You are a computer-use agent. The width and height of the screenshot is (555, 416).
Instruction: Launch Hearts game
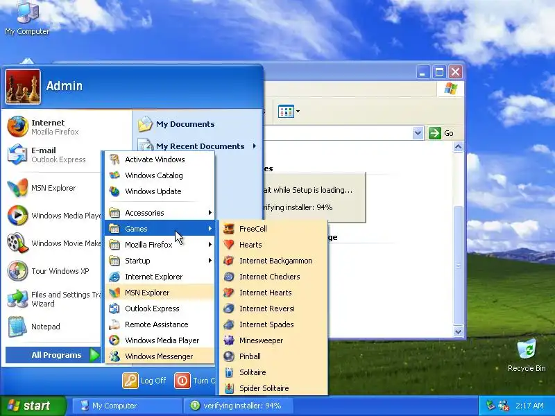point(273,245)
